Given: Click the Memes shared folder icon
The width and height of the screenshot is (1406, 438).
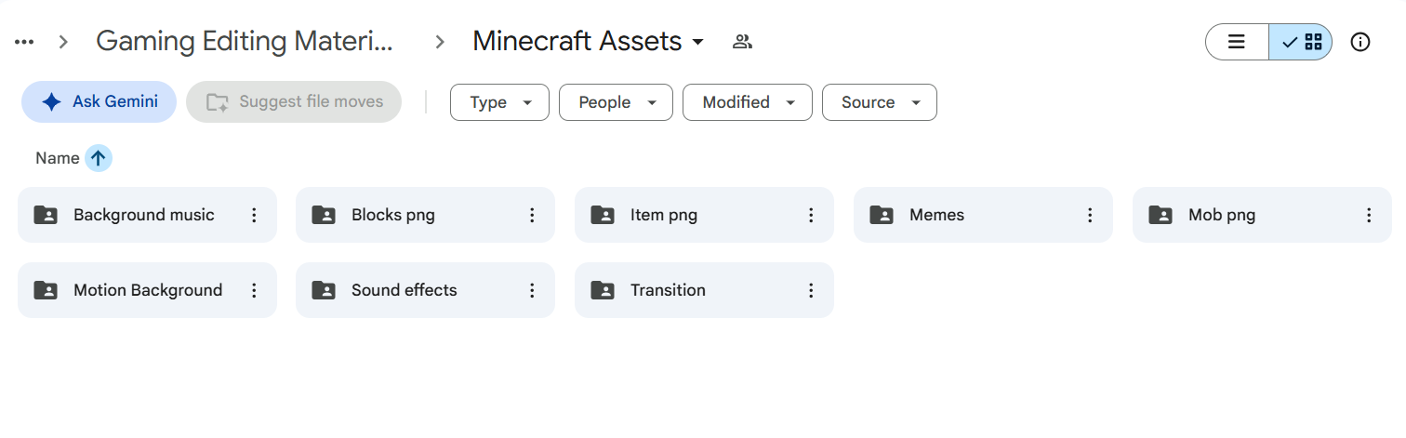Looking at the screenshot, I should point(882,215).
